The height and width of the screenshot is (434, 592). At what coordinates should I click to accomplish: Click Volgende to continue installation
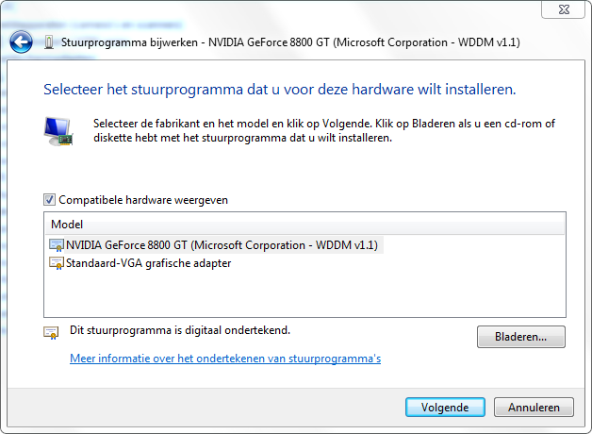(x=445, y=408)
